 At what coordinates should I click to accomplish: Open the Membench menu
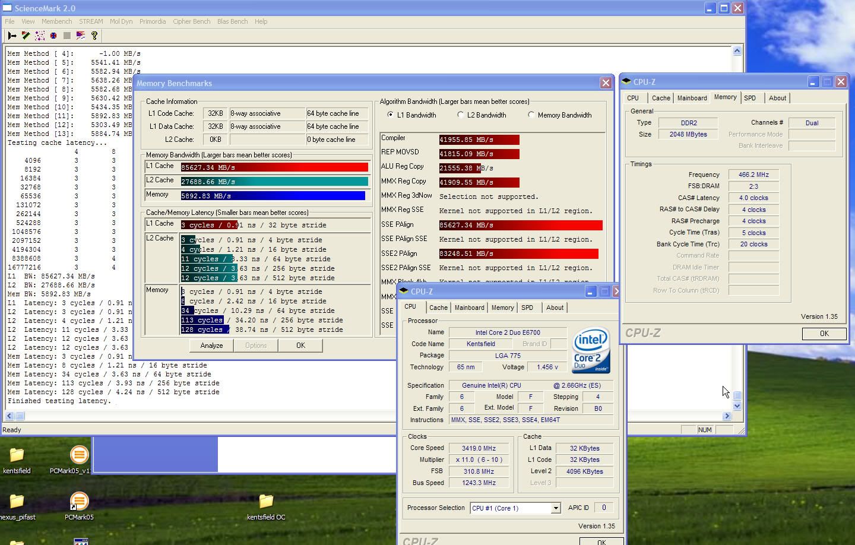(56, 21)
